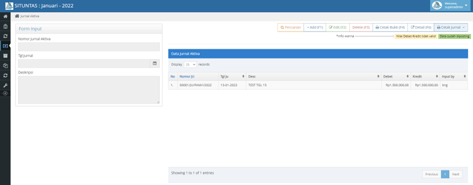
Task: Open the home icon in the sidebar
Action: click(5, 16)
